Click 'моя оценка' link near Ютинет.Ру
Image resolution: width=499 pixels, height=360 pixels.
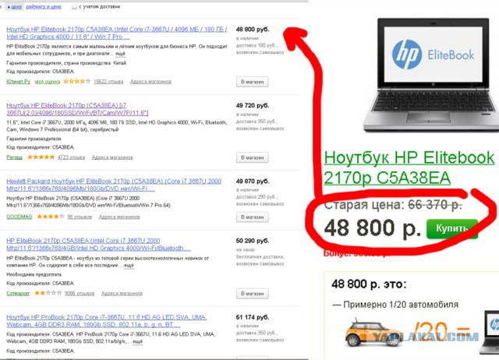(x=48, y=81)
